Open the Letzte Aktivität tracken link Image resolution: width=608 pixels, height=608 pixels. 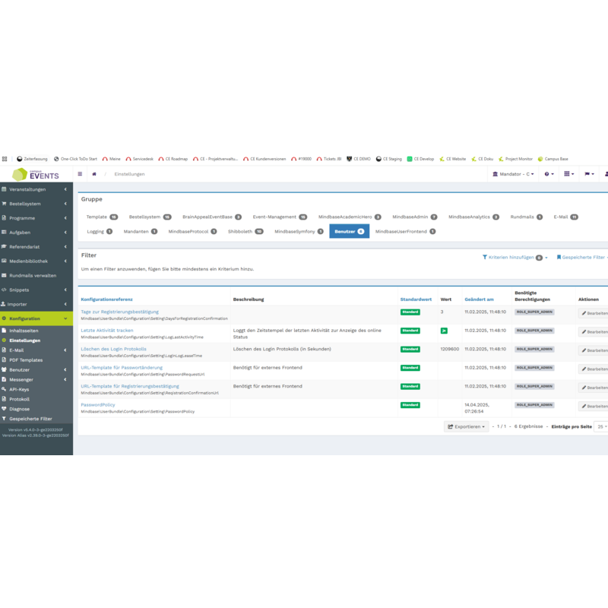point(107,331)
